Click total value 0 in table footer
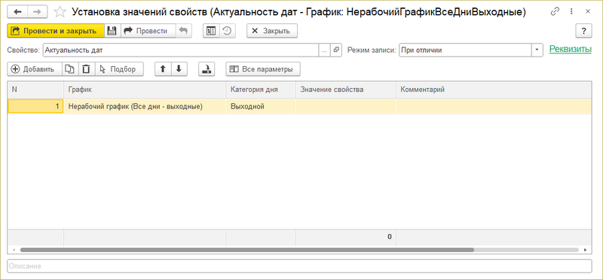The height and width of the screenshot is (280, 603). click(x=389, y=237)
